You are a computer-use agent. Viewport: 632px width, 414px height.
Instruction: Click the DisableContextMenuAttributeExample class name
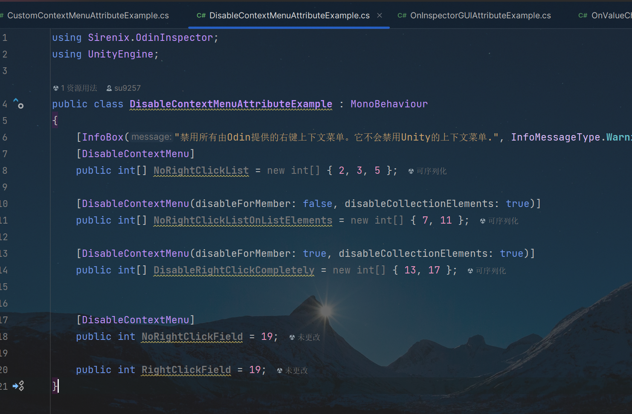231,104
